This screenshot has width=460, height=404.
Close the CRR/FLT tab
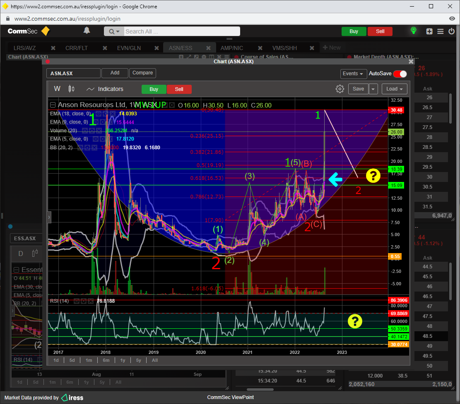point(105,48)
